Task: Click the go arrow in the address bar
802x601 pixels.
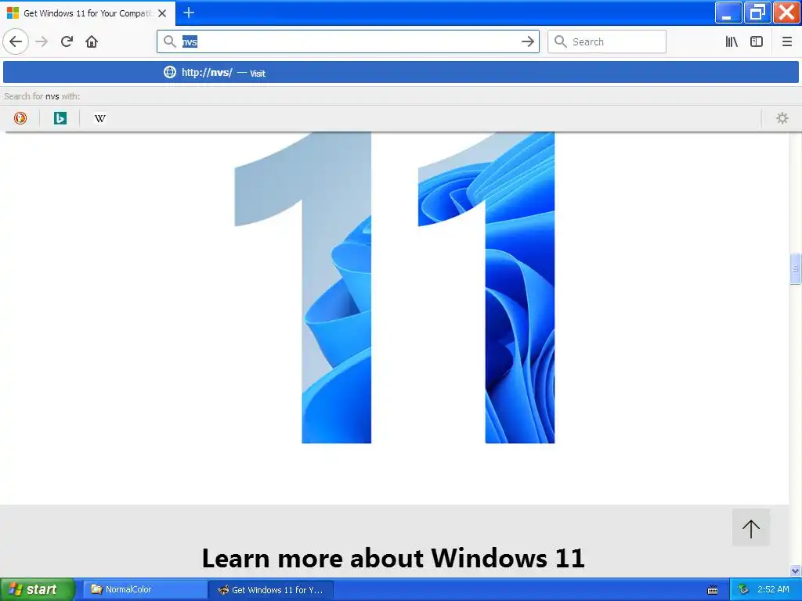Action: coord(527,41)
